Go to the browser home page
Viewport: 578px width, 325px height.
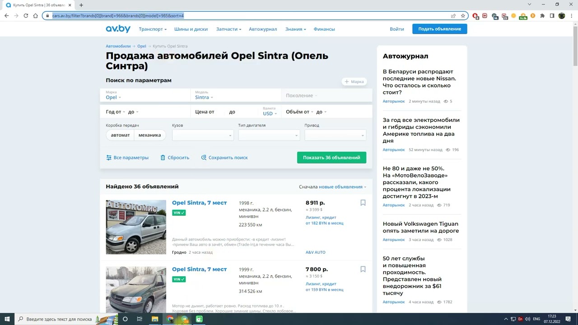tap(36, 16)
